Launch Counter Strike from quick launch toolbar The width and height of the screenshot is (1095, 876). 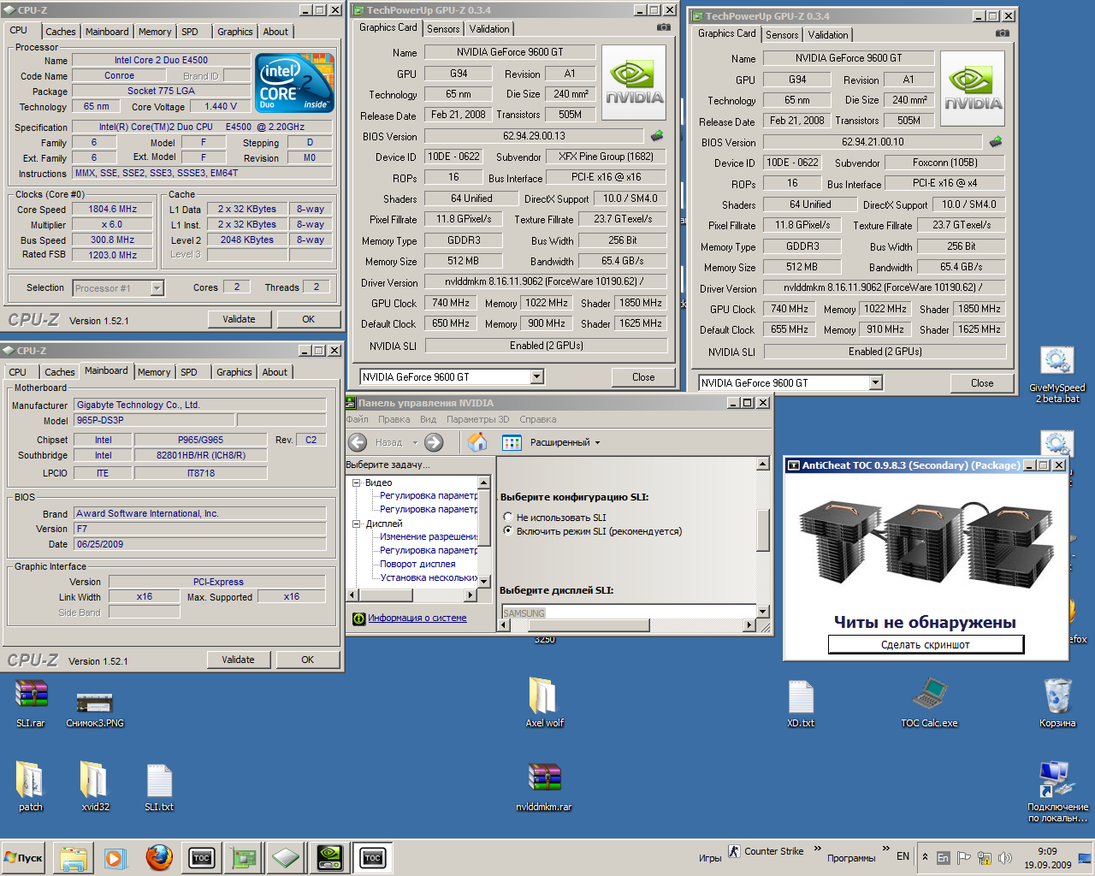click(x=766, y=851)
